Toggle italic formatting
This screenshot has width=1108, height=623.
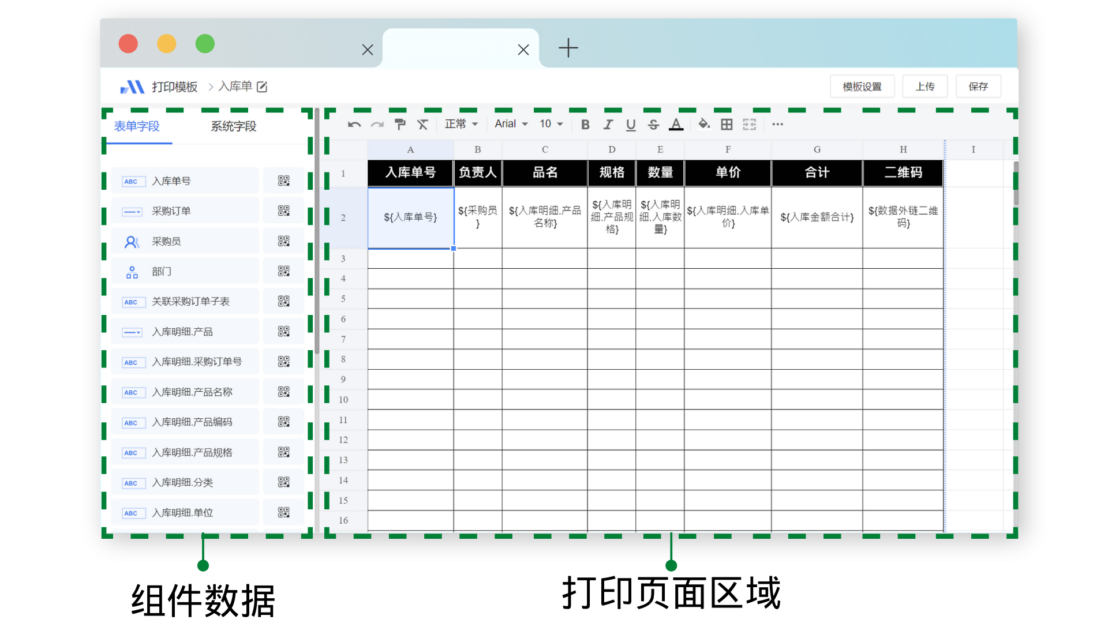pyautogui.click(x=608, y=124)
